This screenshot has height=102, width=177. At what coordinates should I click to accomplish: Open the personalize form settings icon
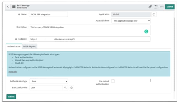156,7
